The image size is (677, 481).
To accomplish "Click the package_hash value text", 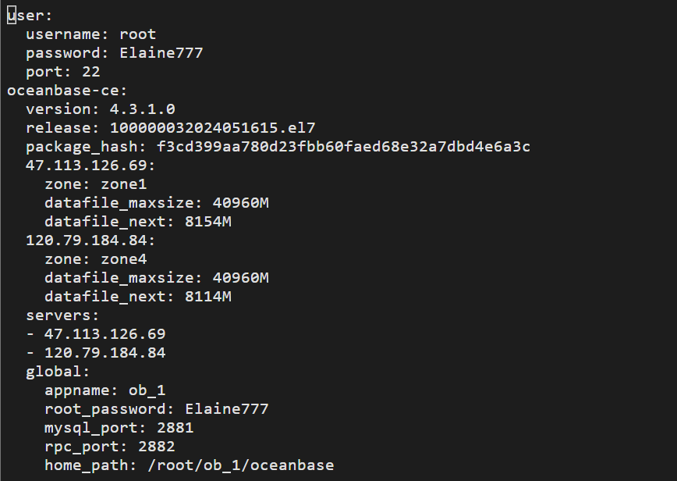I will tap(343, 147).
